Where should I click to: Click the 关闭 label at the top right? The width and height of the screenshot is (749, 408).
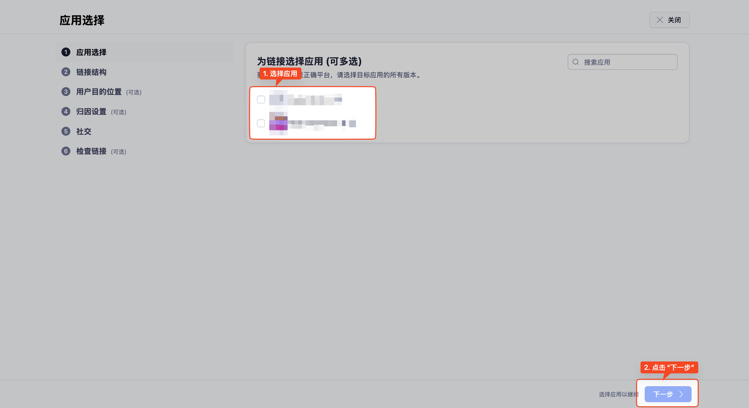tap(674, 20)
